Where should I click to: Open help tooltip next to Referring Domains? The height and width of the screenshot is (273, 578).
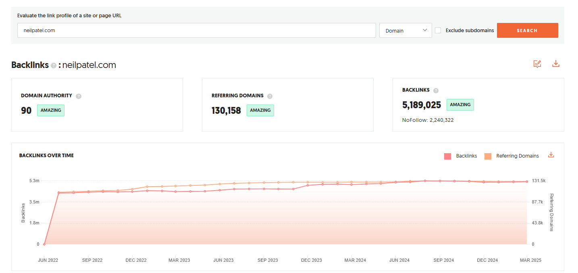point(270,96)
